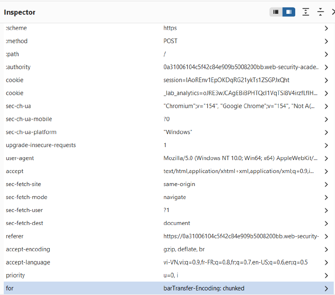
Task: Select the 'sec-fetch-user' header name
Action: coord(24,210)
